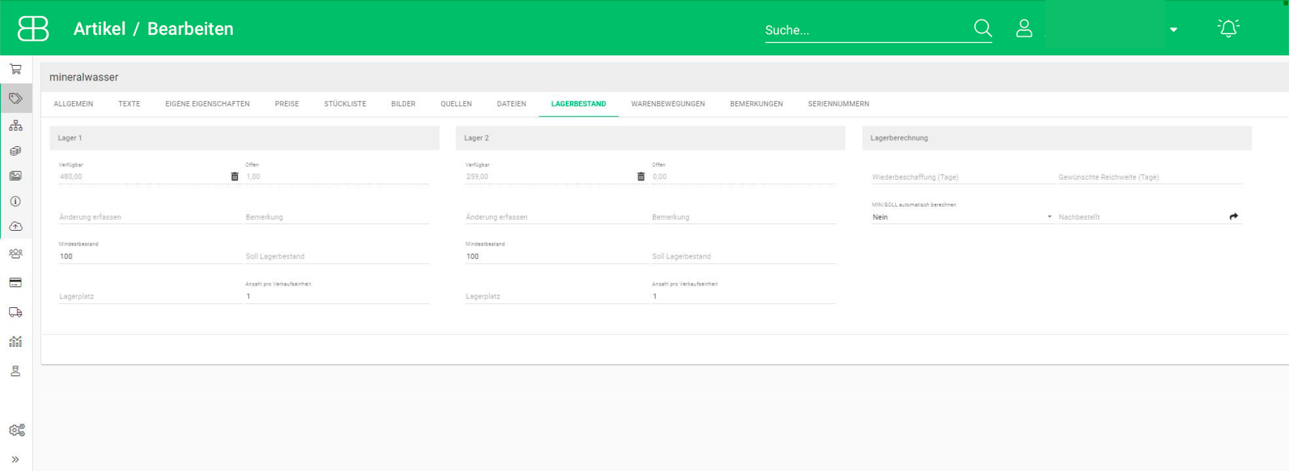Open MIN/SOLL automatisch berechnen dropdown
The height and width of the screenshot is (471, 1289).
(x=963, y=217)
